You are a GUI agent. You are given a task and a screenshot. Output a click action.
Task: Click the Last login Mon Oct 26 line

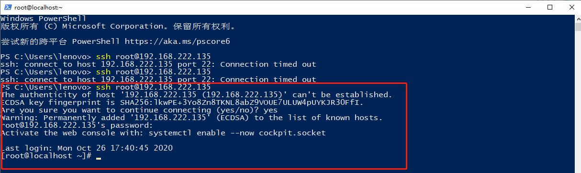(x=87, y=148)
